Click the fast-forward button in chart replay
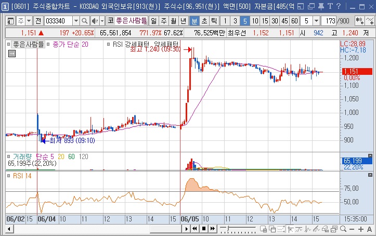 coord(213,229)
